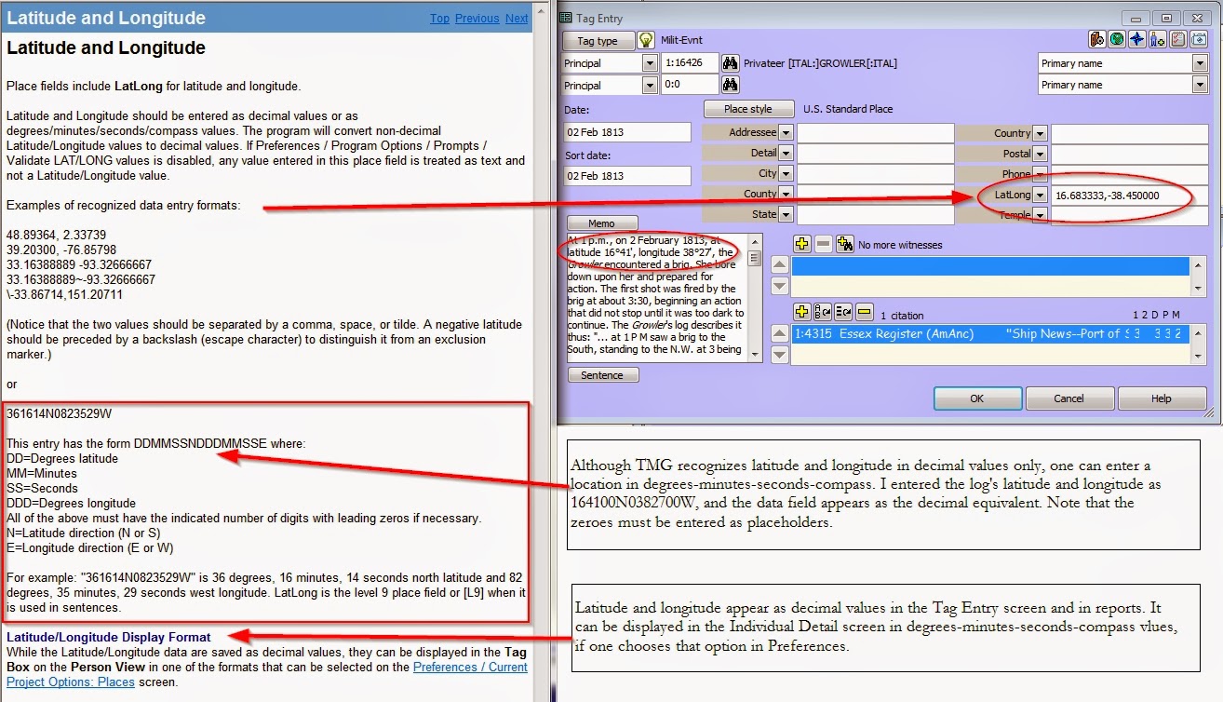Open Principal role dropdown on 0:0 row
This screenshot has height=702, width=1223.
point(651,85)
